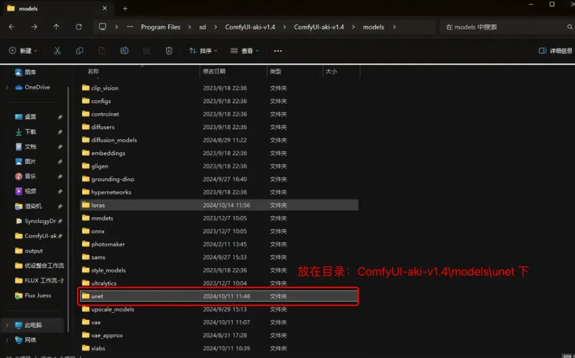Viewport: 575px width, 358px height.
Task: Click the models breadcrumb
Action: pos(373,27)
